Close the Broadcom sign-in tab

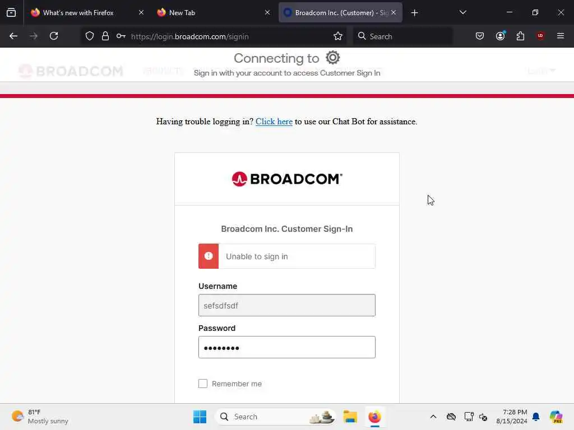click(x=394, y=13)
